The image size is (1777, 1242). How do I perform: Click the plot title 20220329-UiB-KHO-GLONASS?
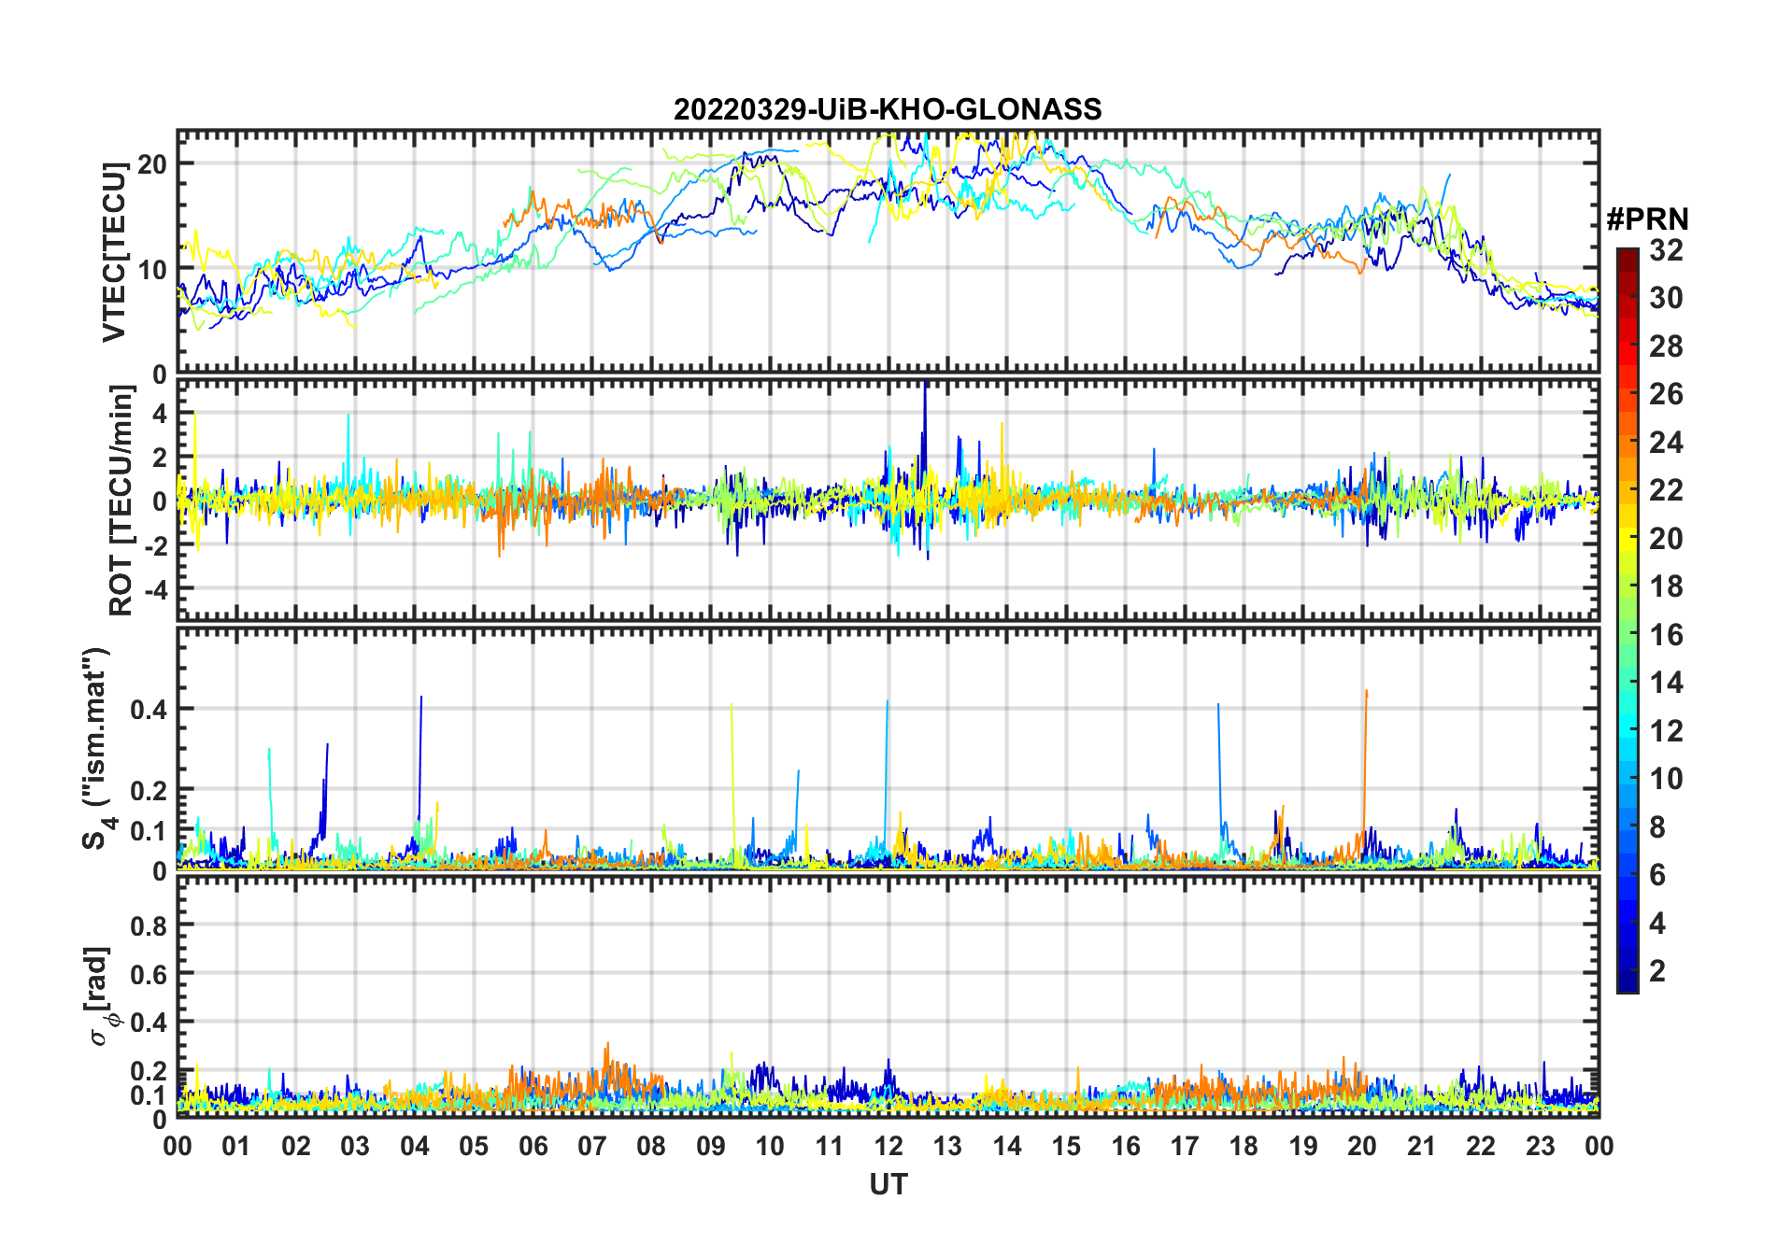tap(888, 109)
